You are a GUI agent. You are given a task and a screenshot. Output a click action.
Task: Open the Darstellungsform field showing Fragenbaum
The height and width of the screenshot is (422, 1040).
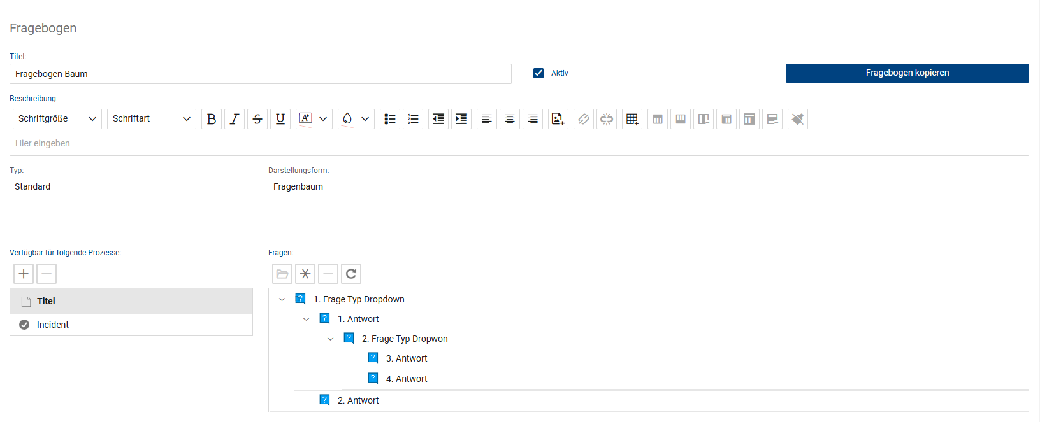(x=390, y=186)
